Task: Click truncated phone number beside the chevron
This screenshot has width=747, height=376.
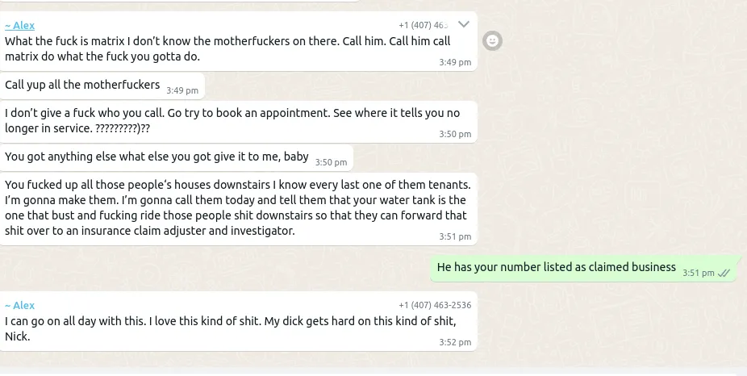Action: 424,26
